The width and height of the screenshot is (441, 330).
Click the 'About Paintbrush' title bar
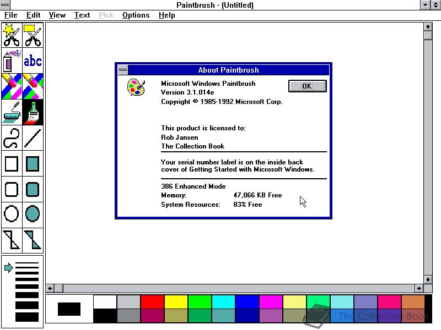228,70
